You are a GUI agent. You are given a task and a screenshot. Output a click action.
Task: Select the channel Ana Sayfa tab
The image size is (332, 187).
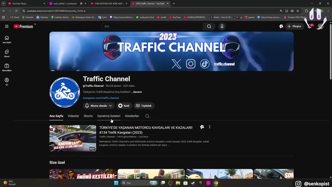click(56, 116)
